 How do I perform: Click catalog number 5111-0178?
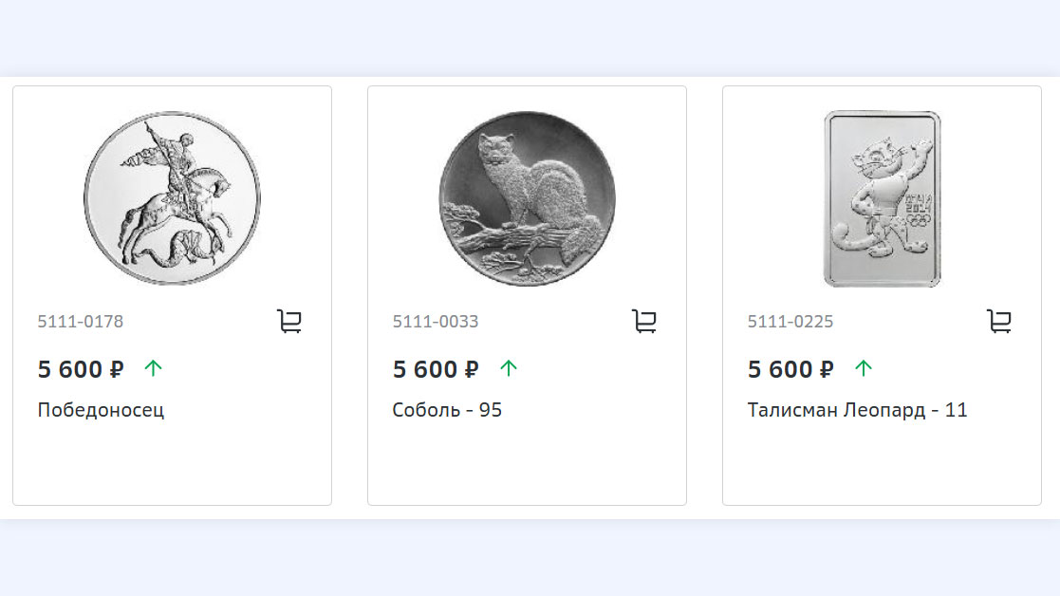[81, 322]
